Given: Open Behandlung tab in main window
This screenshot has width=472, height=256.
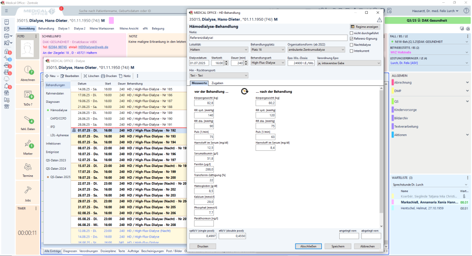Looking at the screenshot, I should coord(46,29).
